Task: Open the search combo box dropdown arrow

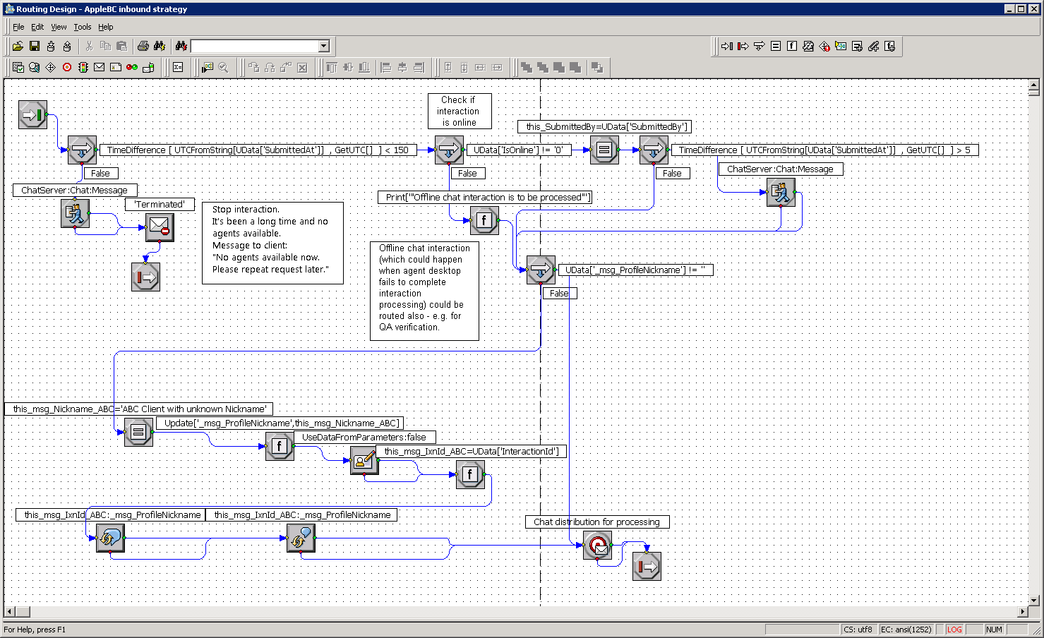Action: point(324,47)
